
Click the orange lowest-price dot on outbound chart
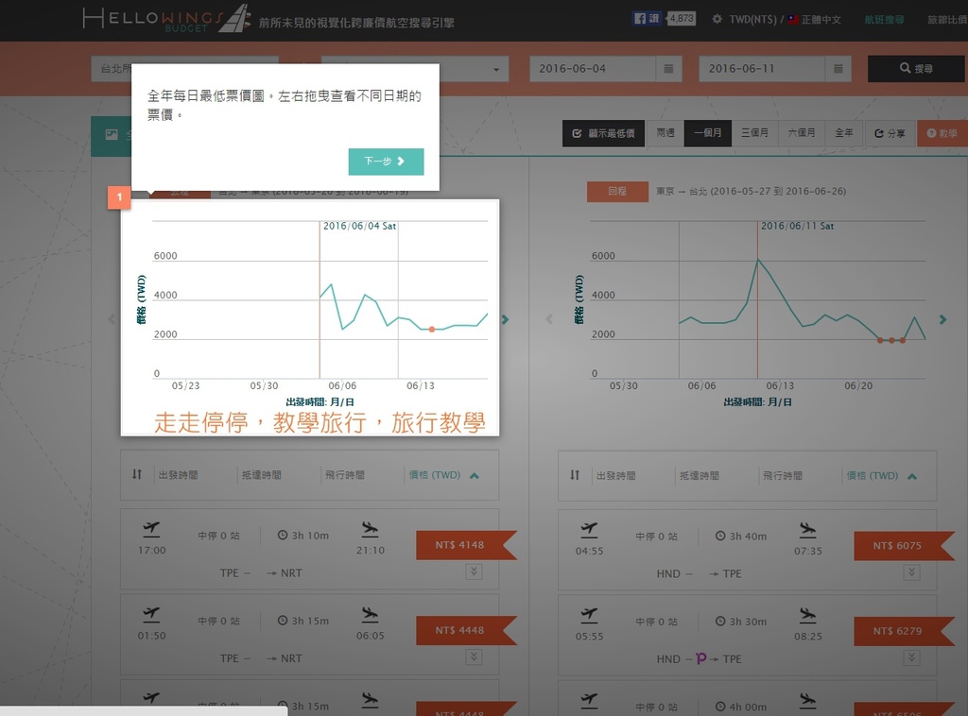pyautogui.click(x=432, y=329)
